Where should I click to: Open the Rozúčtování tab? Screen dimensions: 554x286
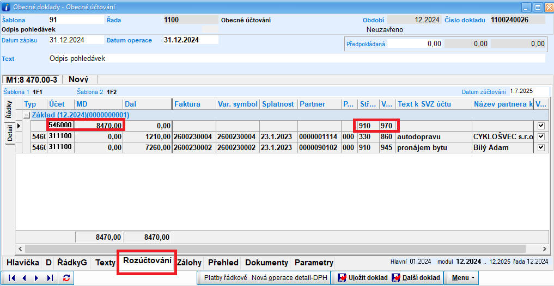147,262
